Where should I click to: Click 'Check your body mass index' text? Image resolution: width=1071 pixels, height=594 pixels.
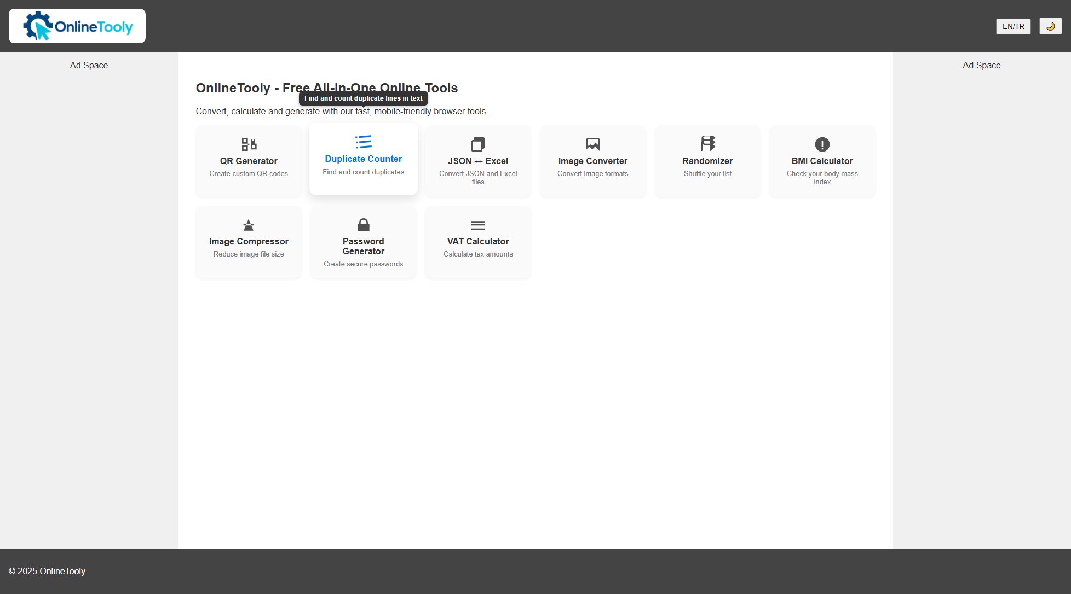(x=822, y=178)
